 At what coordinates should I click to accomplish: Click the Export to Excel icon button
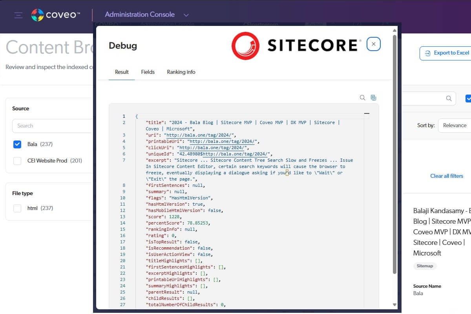pyautogui.click(x=445, y=53)
